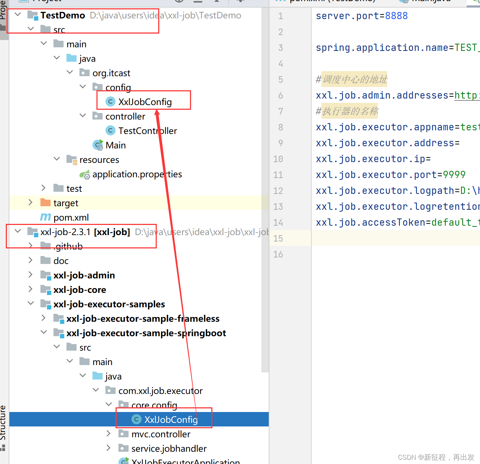Collapse the config package in TestDemo
The width and height of the screenshot is (480, 464).
[x=83, y=87]
